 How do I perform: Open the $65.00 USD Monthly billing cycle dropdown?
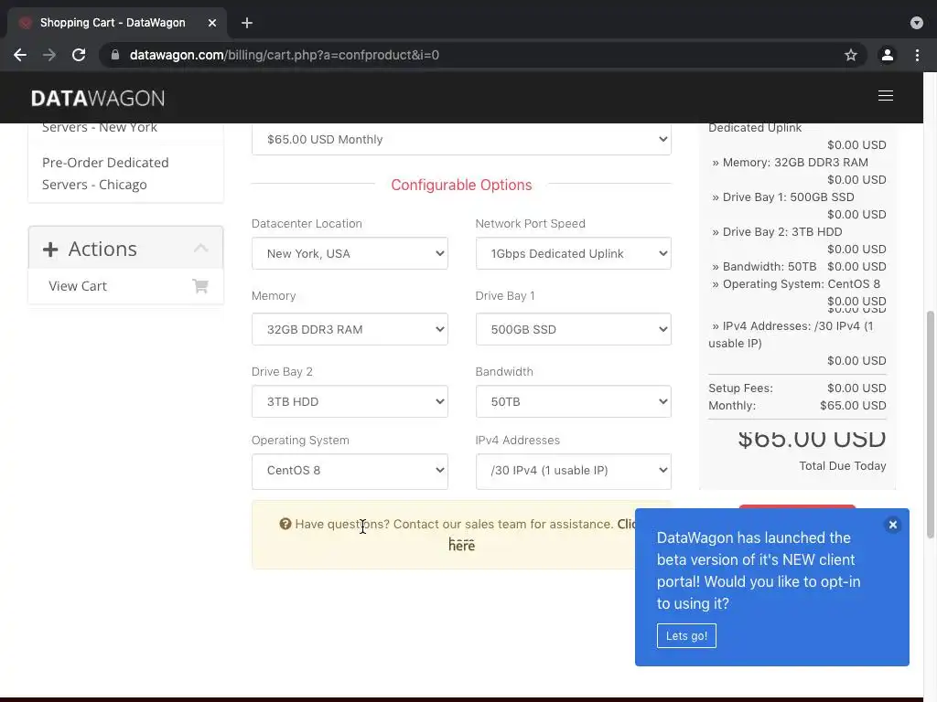pyautogui.click(x=461, y=139)
